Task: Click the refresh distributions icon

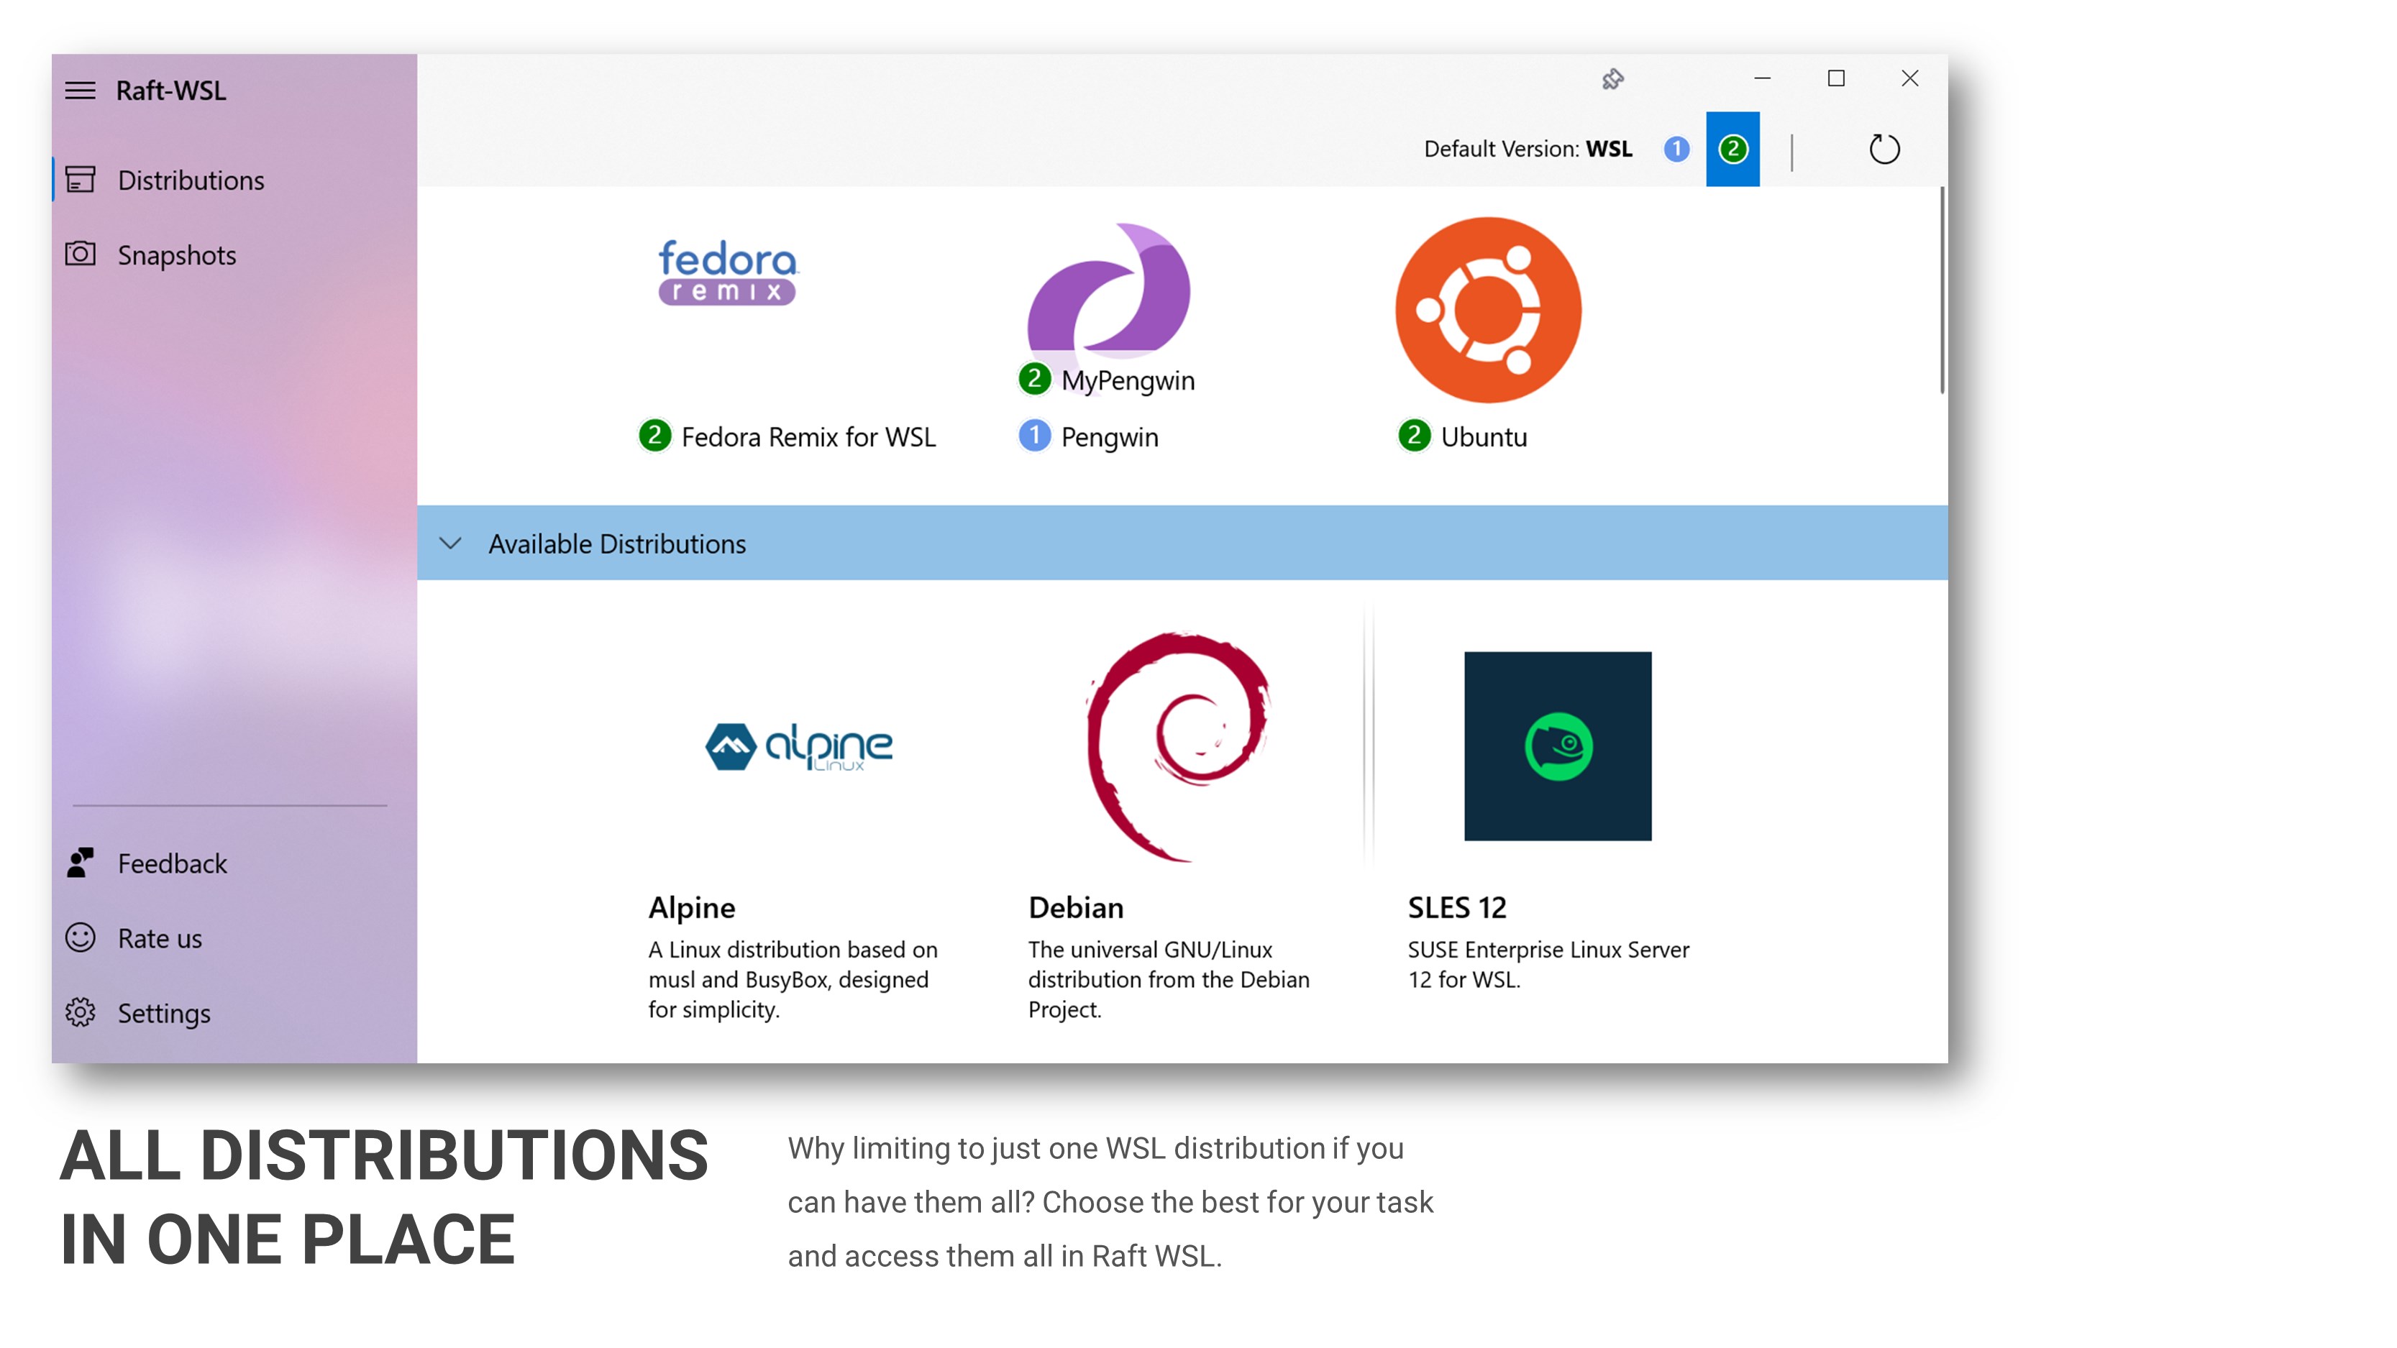Action: coord(1884,149)
